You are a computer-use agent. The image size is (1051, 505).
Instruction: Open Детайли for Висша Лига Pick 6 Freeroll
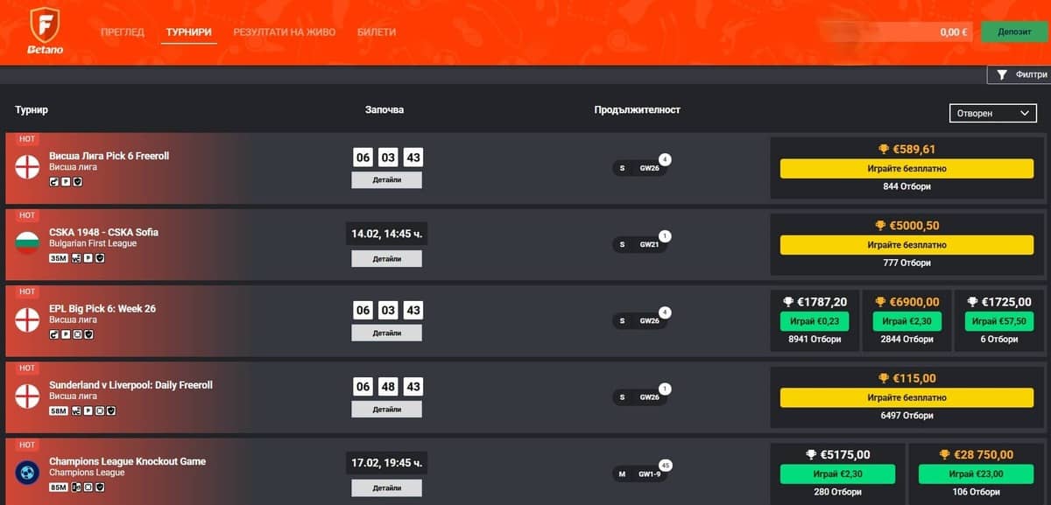click(386, 179)
